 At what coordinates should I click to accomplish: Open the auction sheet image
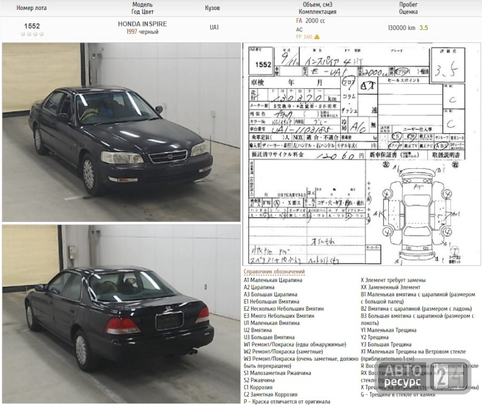click(361, 154)
